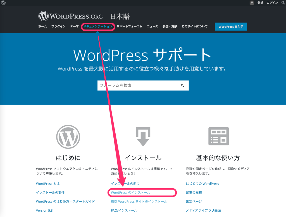This screenshot has width=286, height=217.
Task: Click the WordPress admin bar logo icon
Action: 3,3
